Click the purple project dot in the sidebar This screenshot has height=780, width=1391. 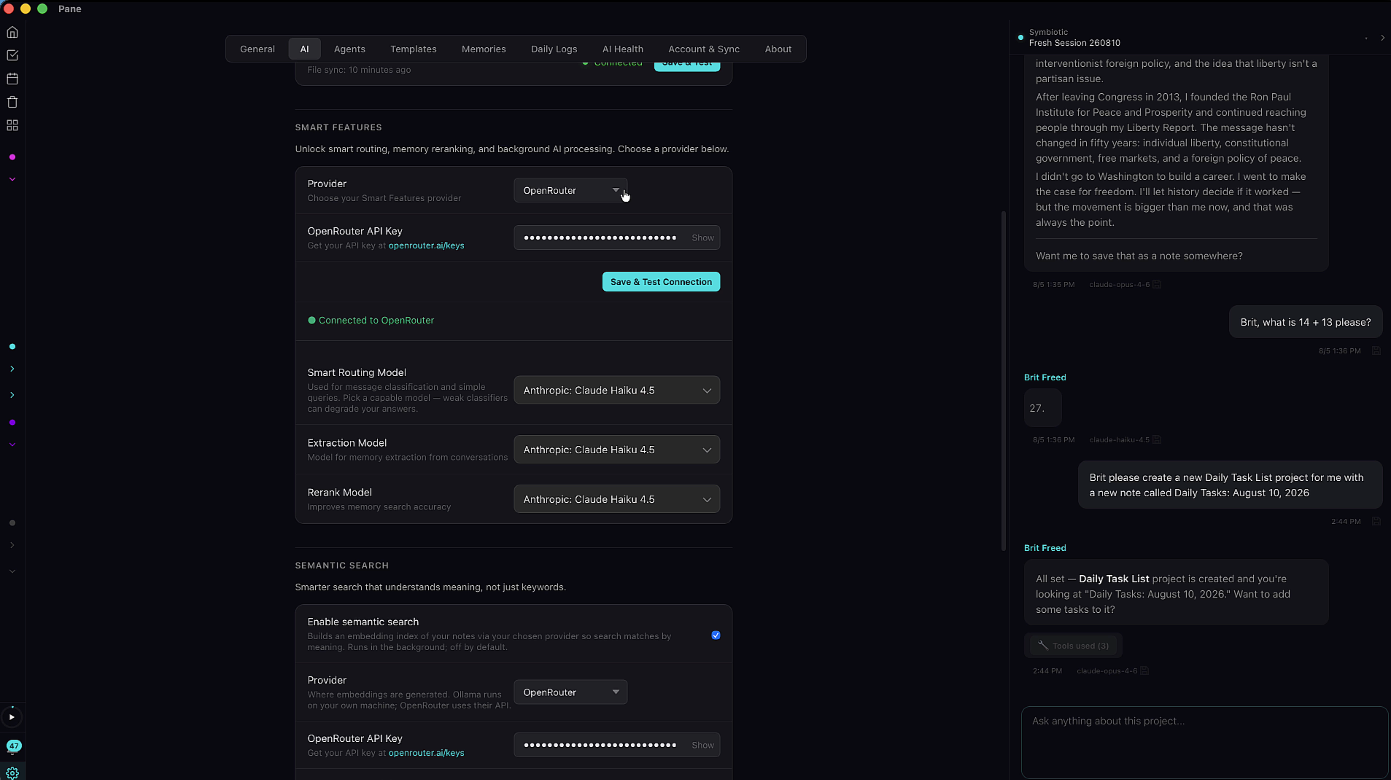(x=12, y=423)
